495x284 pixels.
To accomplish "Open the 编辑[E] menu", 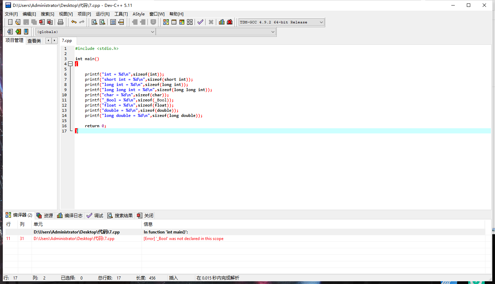I will pos(29,14).
